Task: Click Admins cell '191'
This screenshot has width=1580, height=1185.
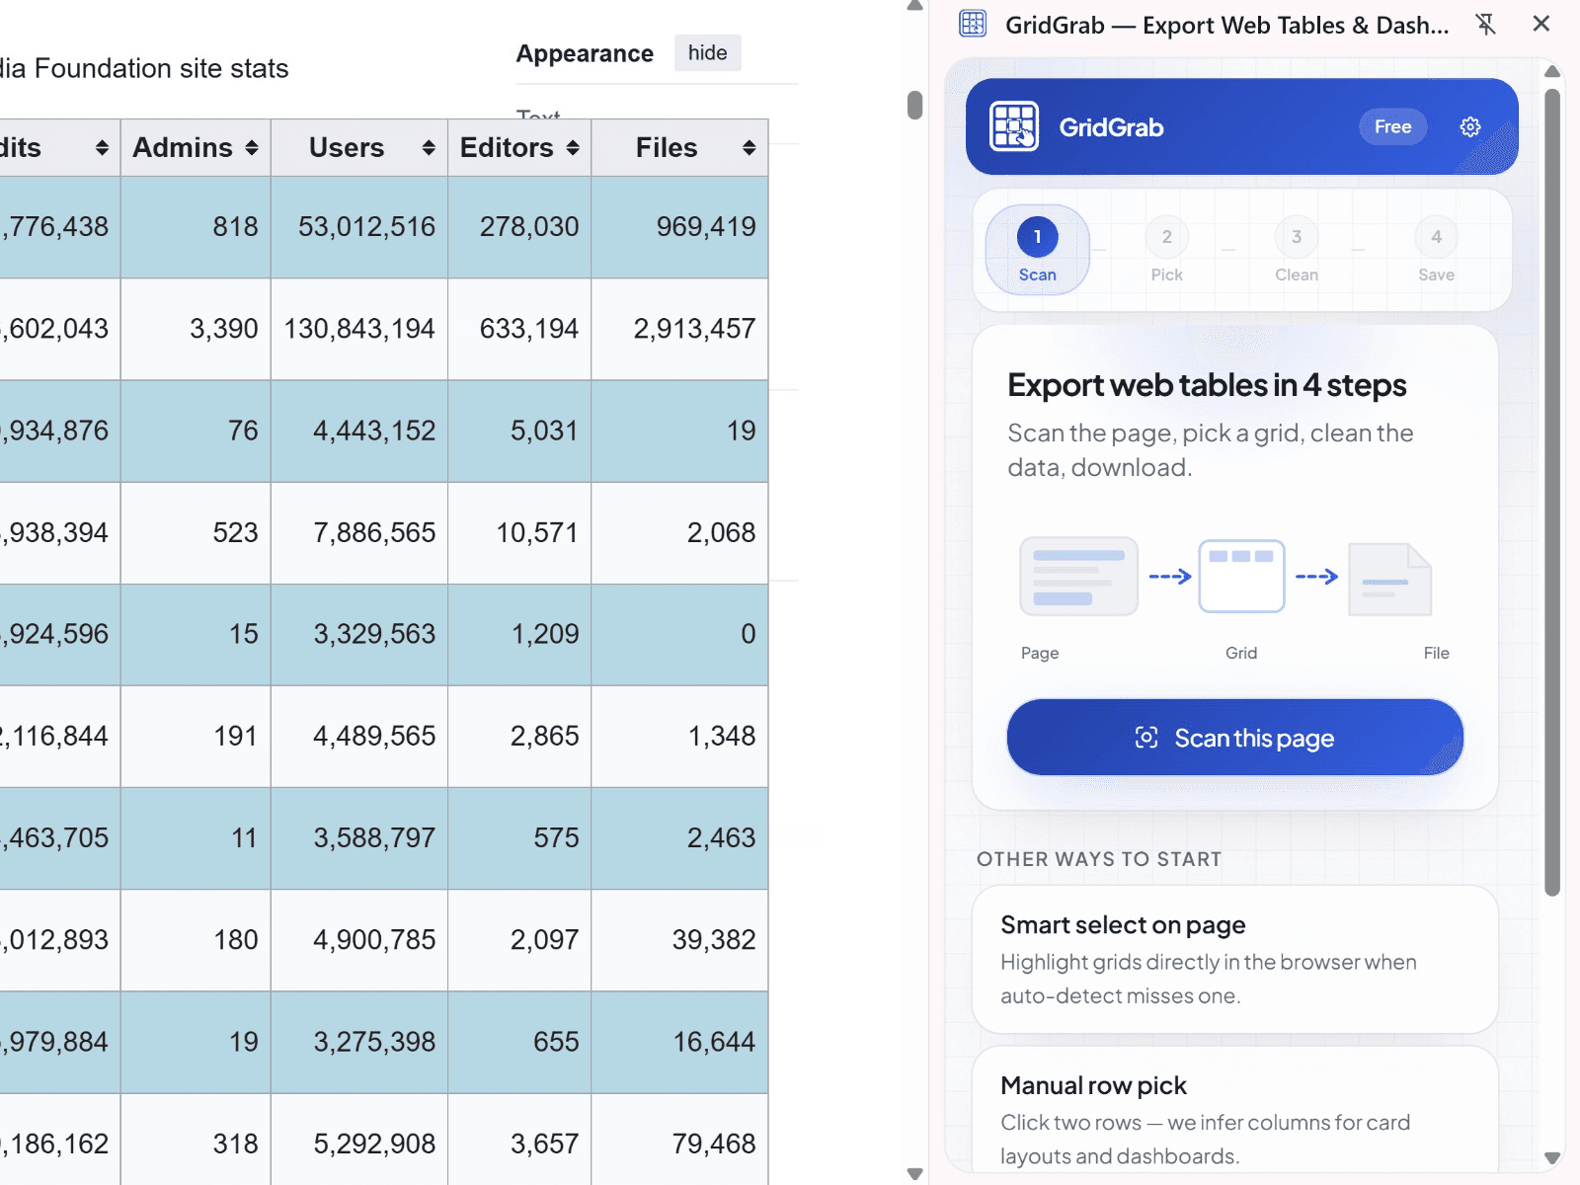Action: [196, 736]
